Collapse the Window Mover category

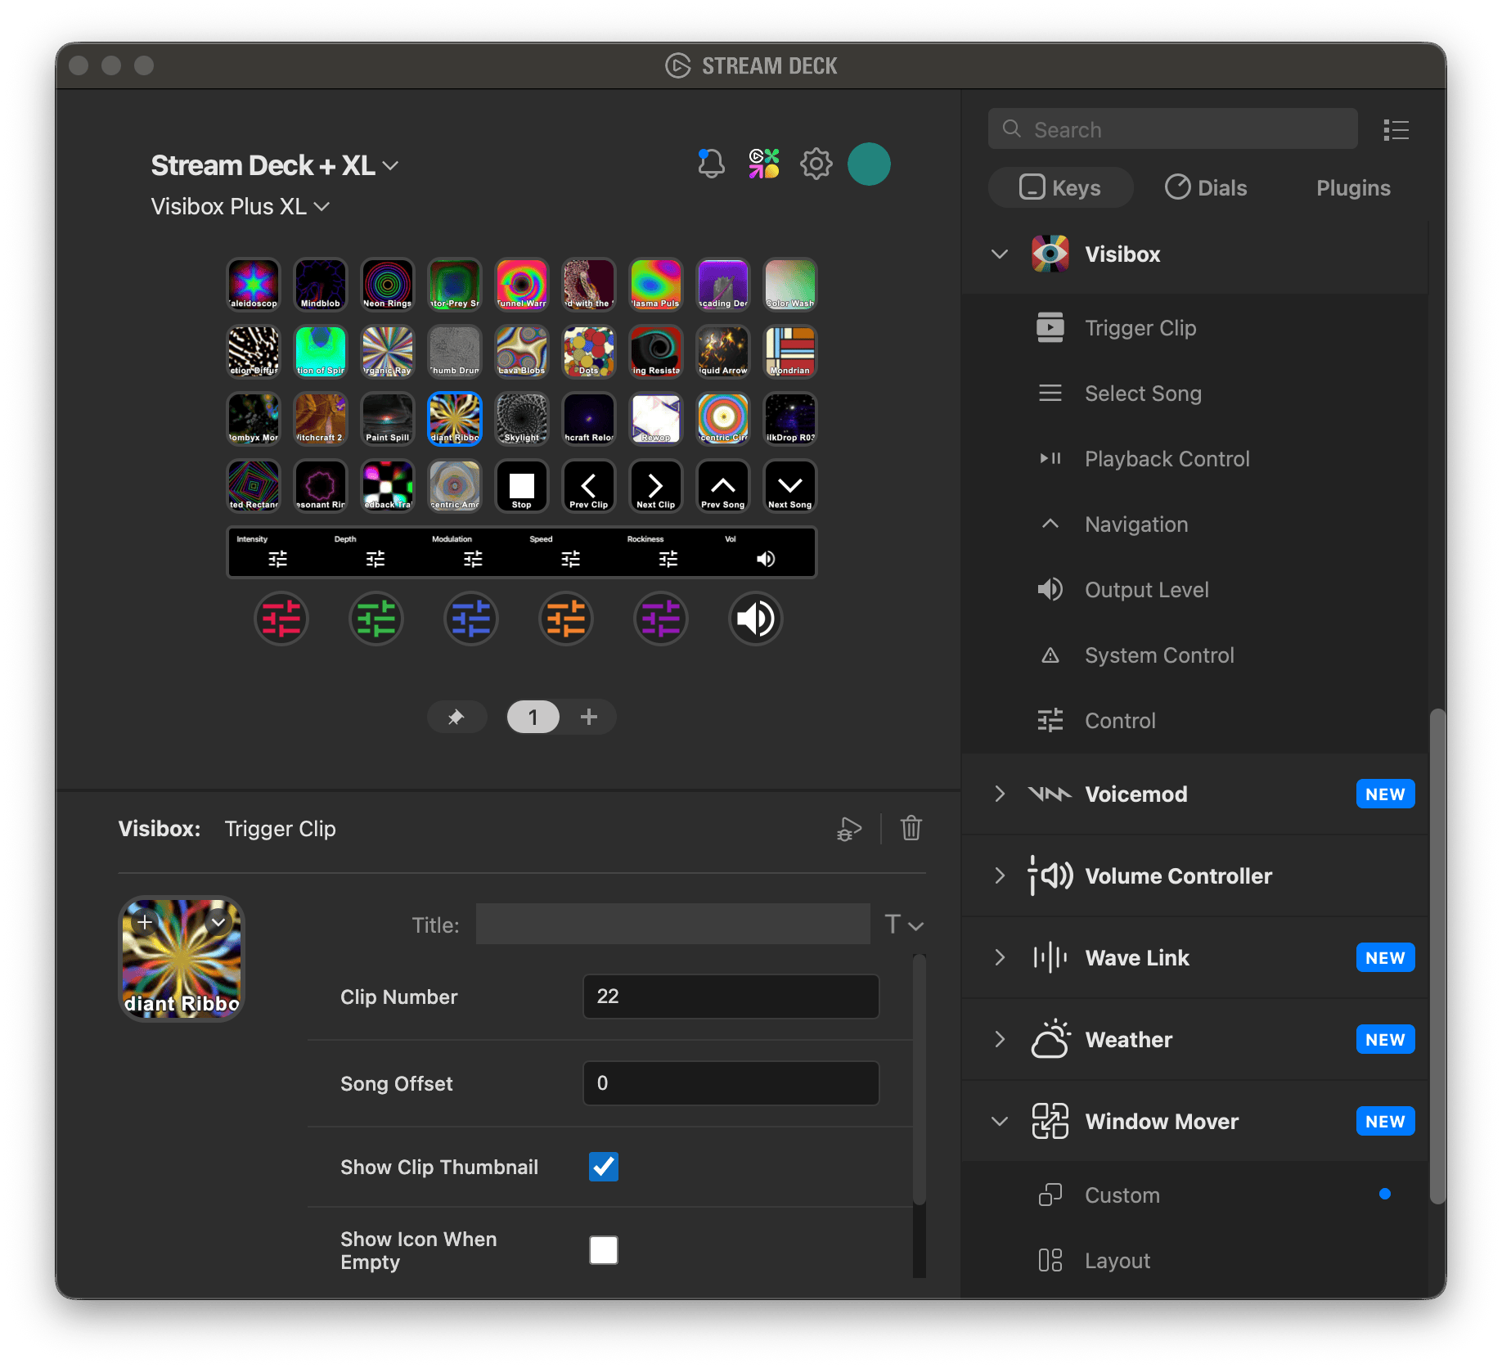pyautogui.click(x=1000, y=1122)
